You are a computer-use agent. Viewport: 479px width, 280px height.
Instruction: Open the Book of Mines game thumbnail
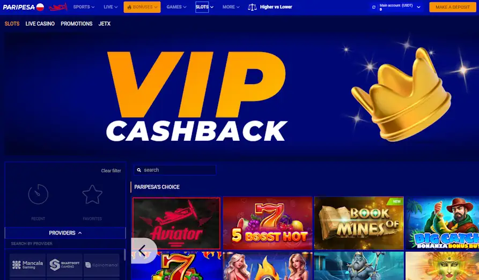point(359,223)
